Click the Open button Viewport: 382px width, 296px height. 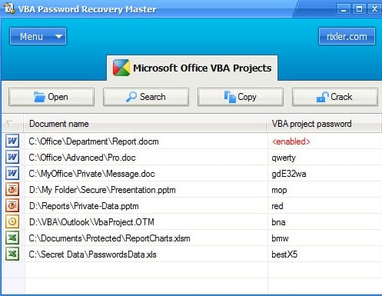[51, 97]
